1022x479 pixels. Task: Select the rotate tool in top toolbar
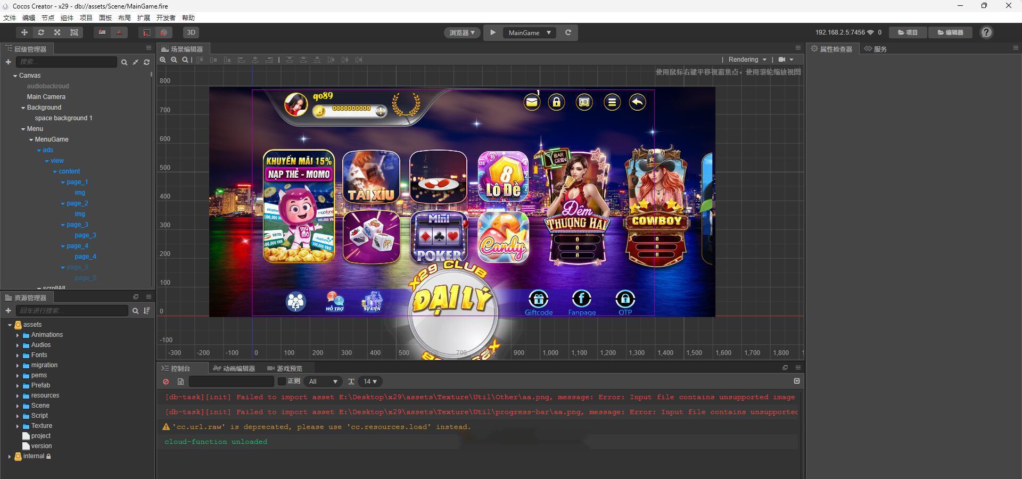coord(40,32)
